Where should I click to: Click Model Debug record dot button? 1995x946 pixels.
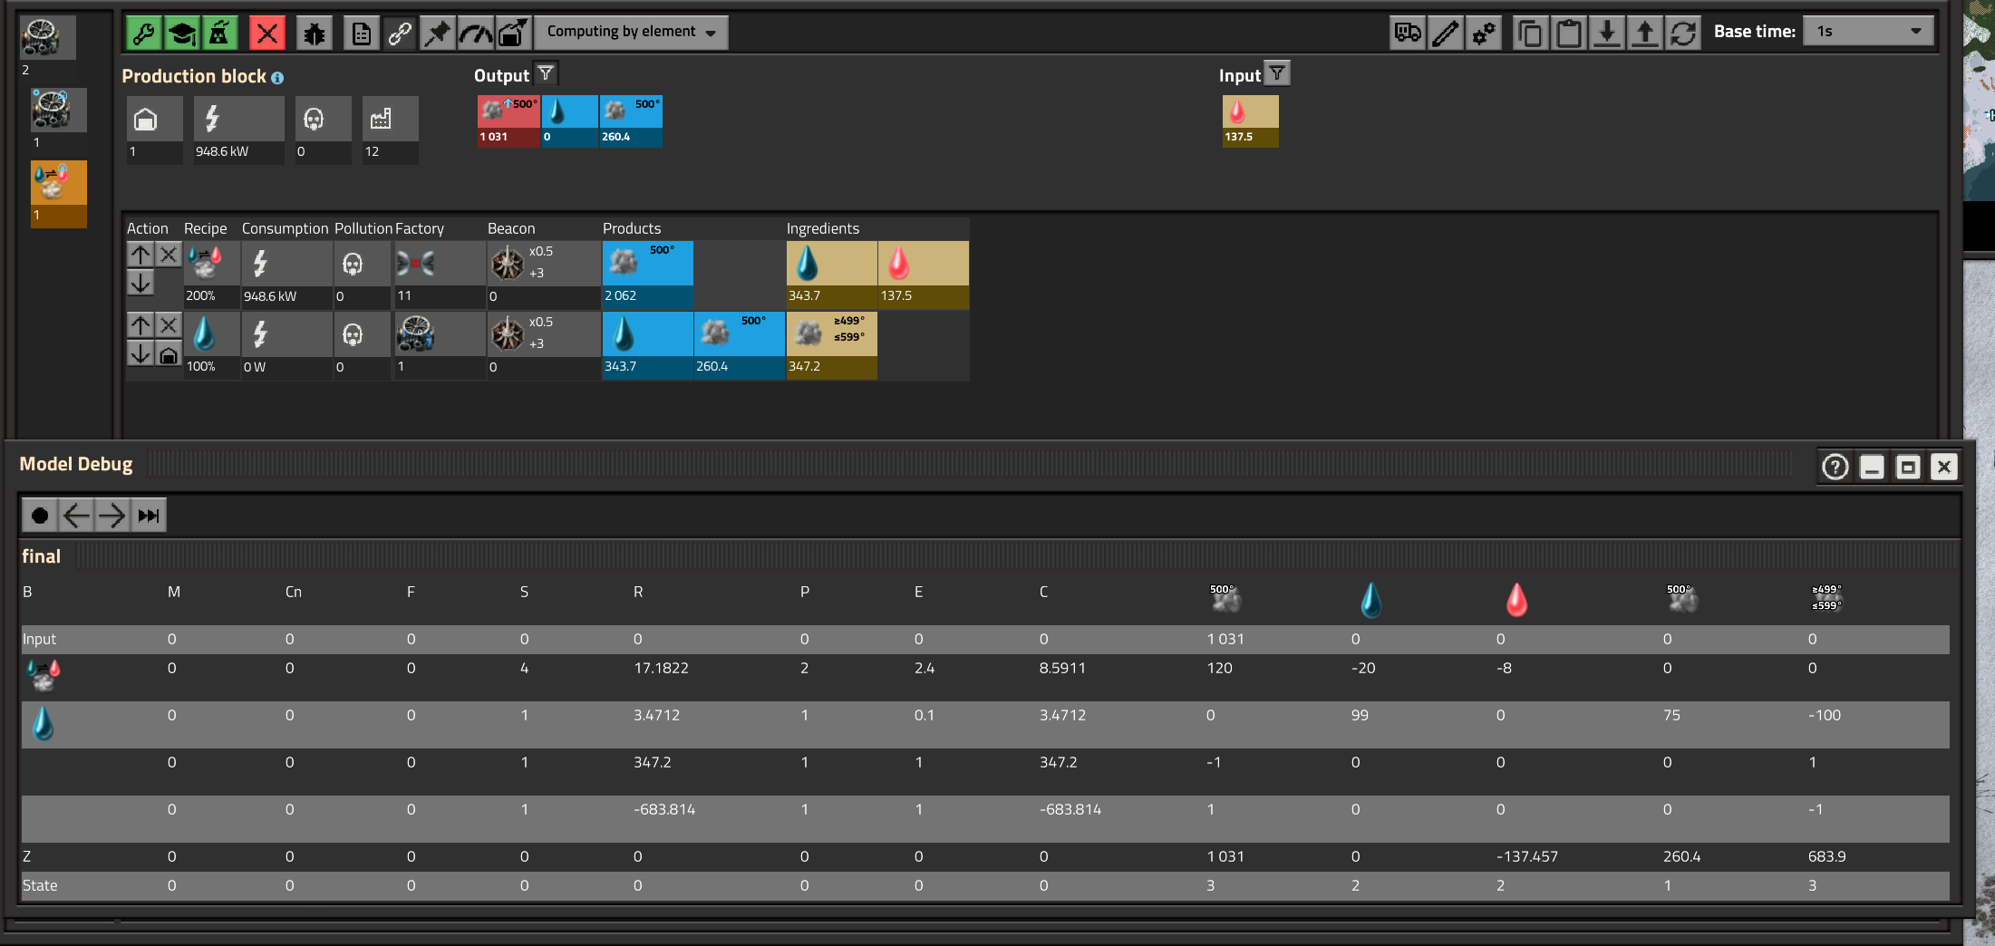click(40, 516)
